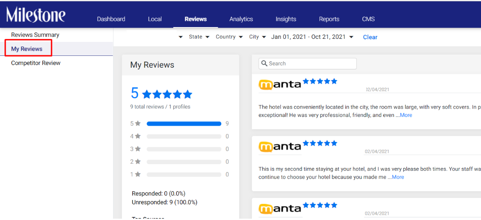
Task: Click the 5-star rating bar
Action: coord(184,124)
